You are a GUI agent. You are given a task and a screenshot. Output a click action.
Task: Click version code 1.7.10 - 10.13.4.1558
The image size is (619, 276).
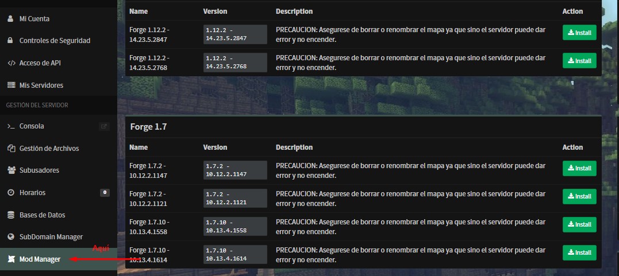tap(235, 226)
